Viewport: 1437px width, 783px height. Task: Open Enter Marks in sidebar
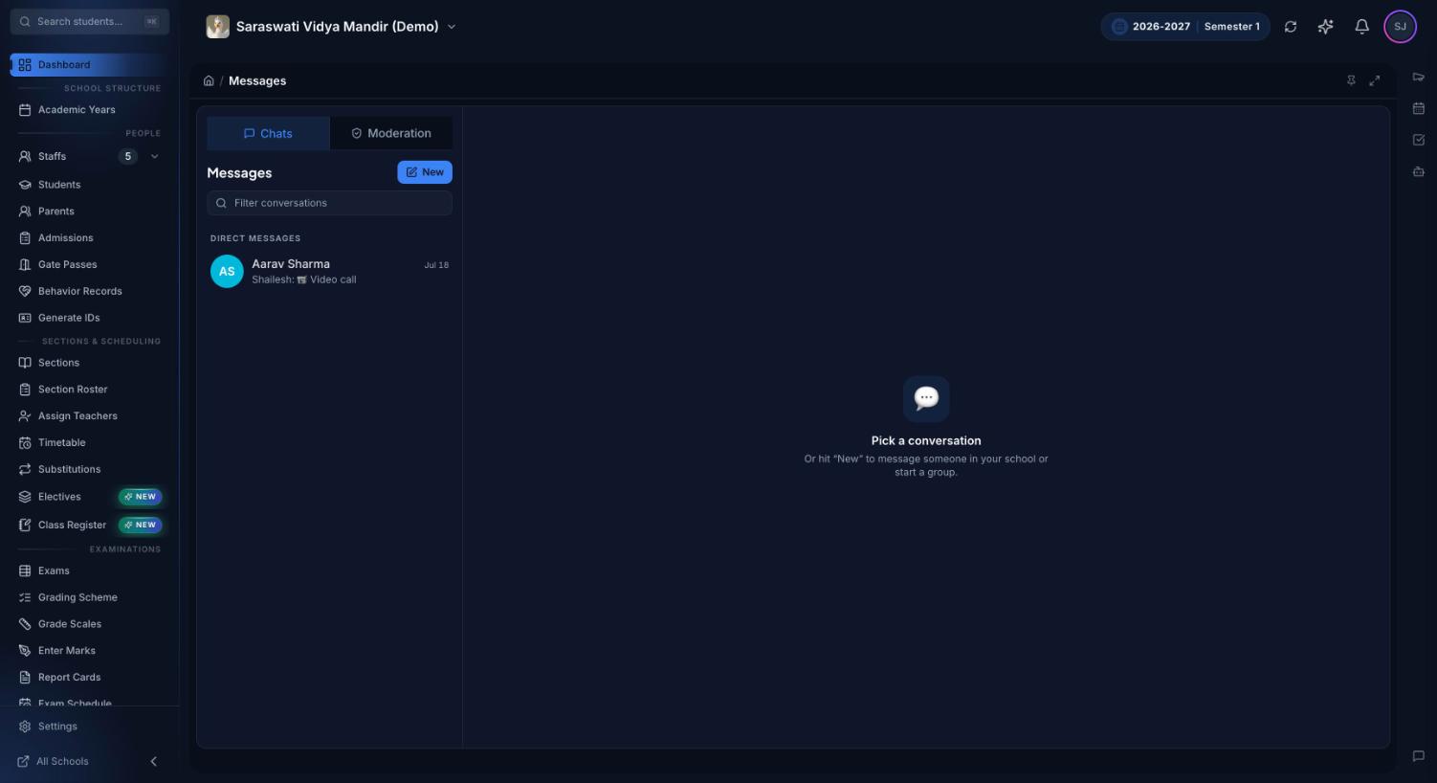[x=90, y=651]
